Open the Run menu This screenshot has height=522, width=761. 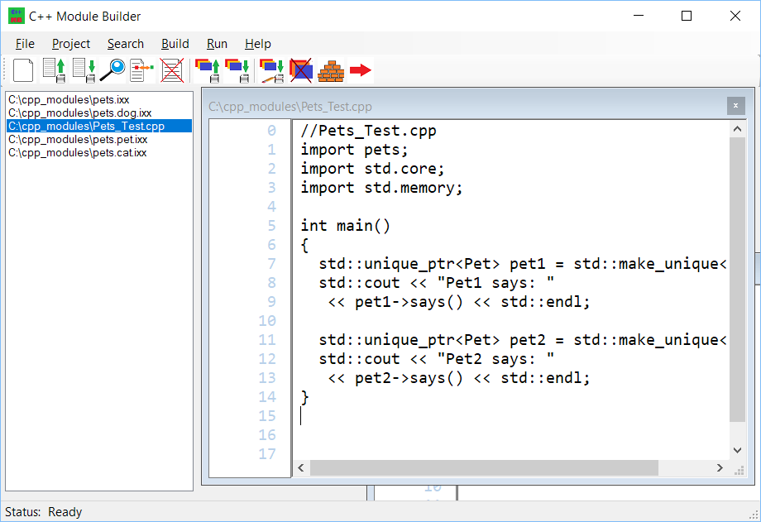[217, 44]
